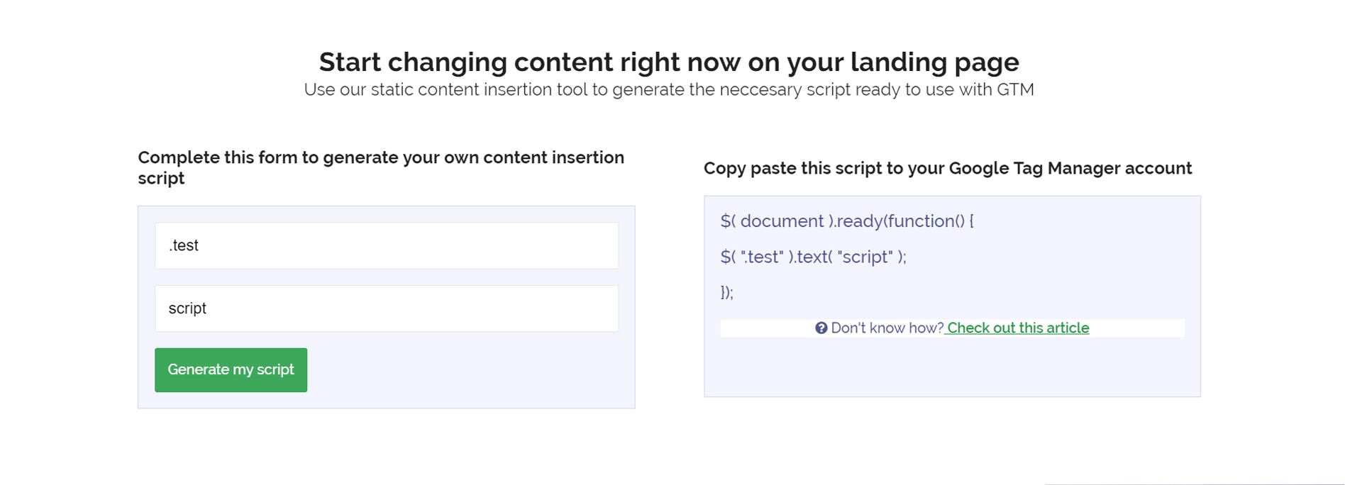Click "Google Tag Manager" in the right heading
Viewport: 1345px width, 485px height.
tap(1069, 168)
